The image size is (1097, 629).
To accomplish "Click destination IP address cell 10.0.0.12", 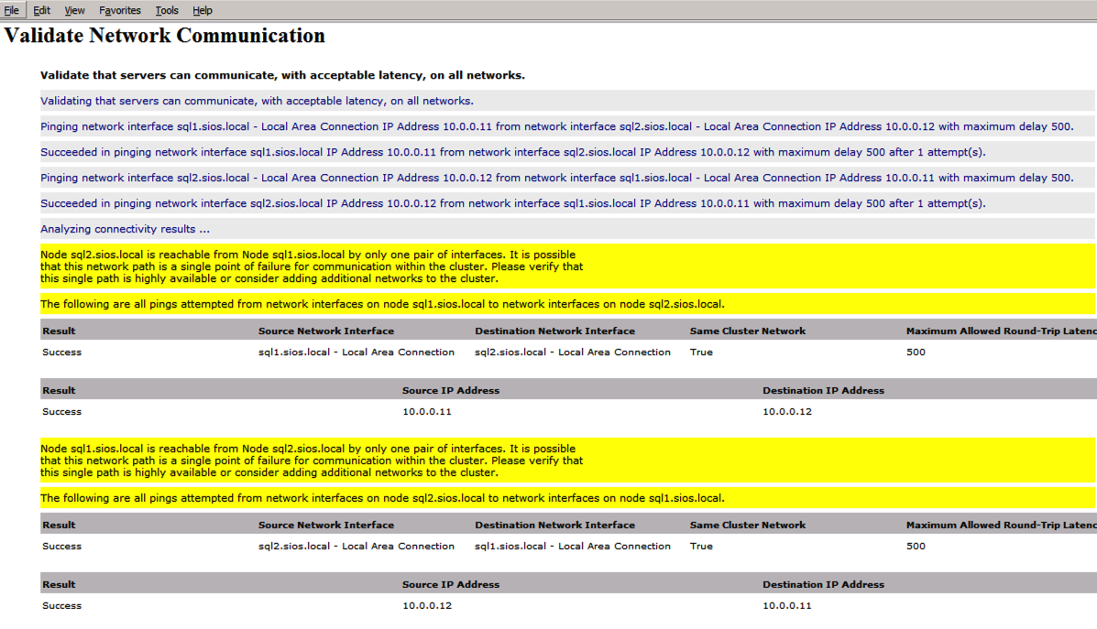I will coord(787,411).
